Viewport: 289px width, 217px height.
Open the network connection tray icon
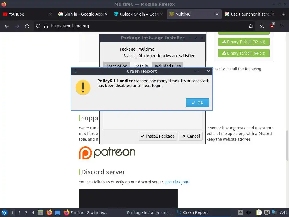coord(266,213)
